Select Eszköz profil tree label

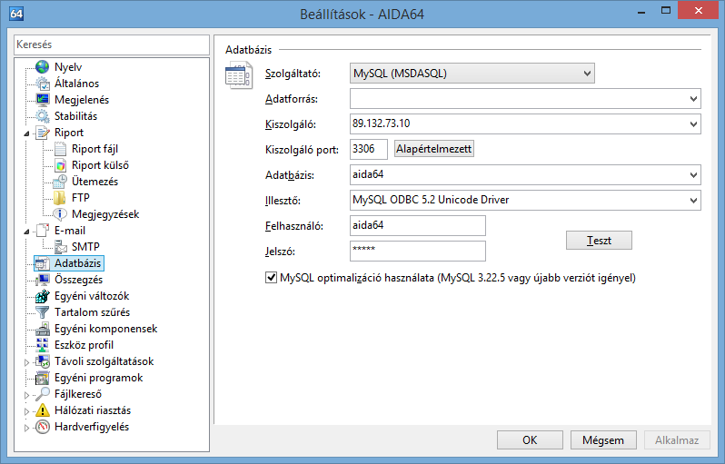tap(84, 345)
